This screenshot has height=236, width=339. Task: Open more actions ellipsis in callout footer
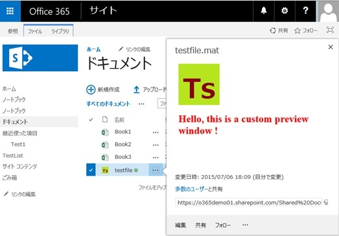[245, 225]
